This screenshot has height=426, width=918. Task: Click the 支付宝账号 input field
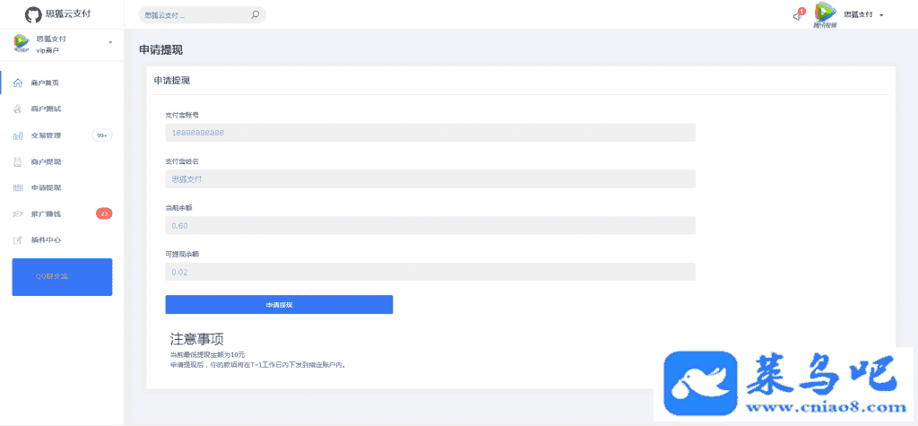430,133
